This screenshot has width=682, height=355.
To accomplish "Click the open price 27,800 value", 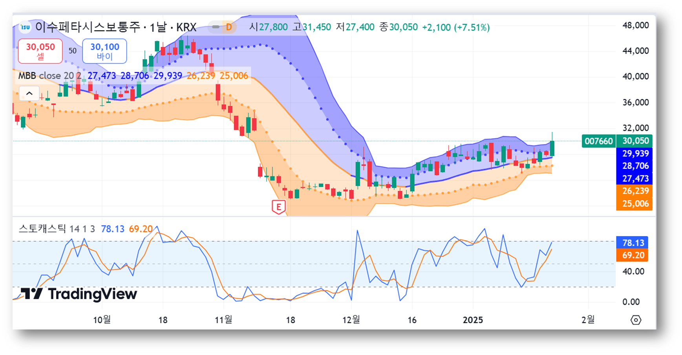I will point(273,27).
